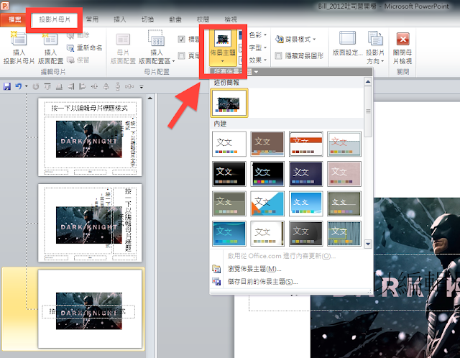The image size is (460, 358).
Task: Click the Background Styles (背景樣式) icon
Action: click(279, 39)
